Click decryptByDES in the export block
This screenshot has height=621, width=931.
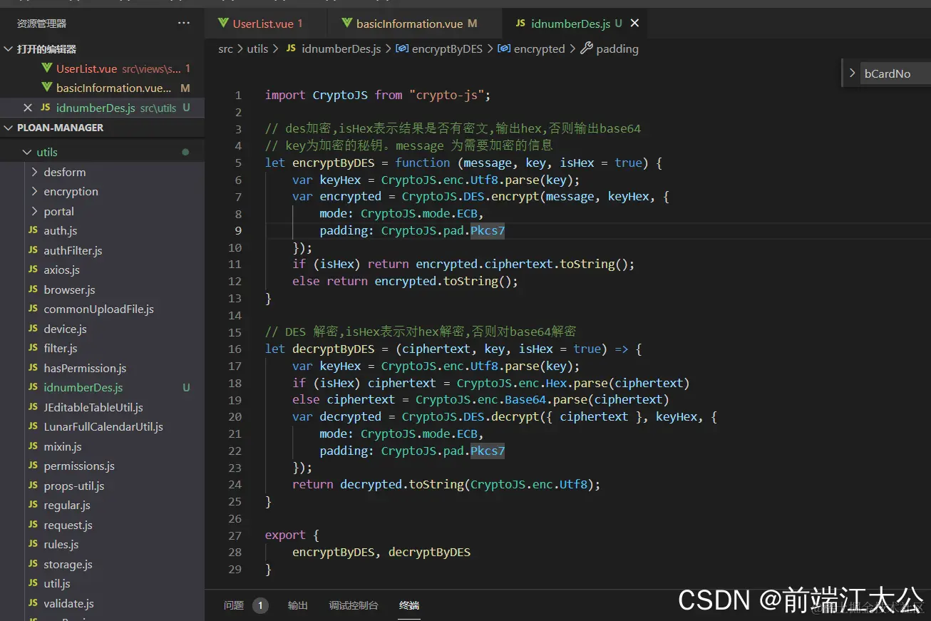point(429,552)
